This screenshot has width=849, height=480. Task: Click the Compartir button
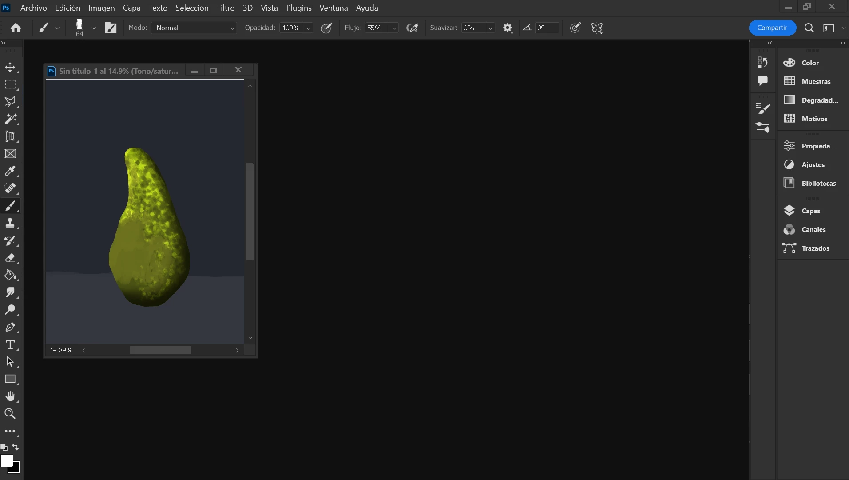tap(772, 28)
